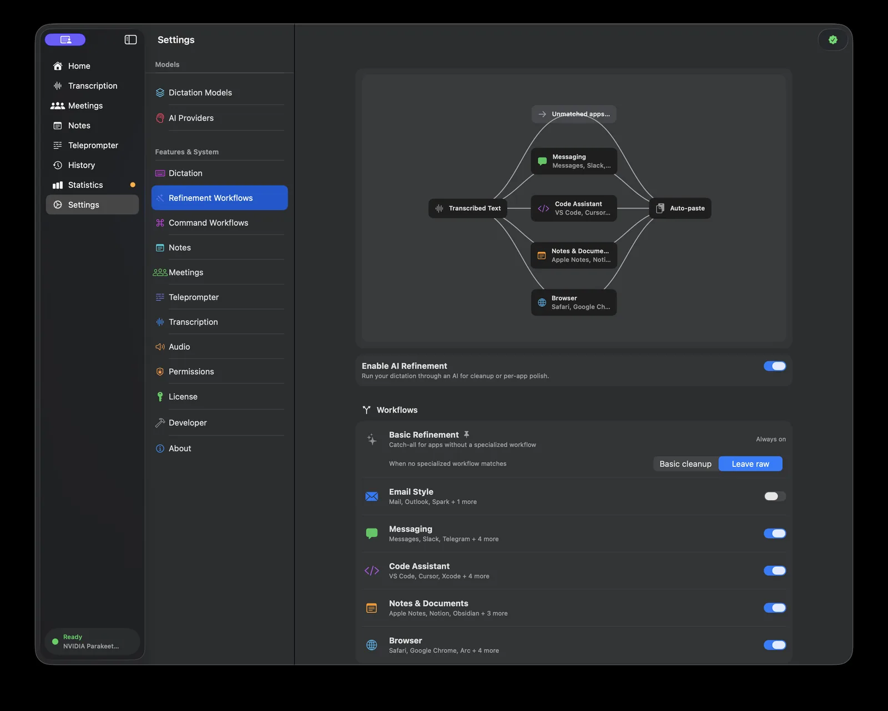Screen dimensions: 888x711
Task: Open Home in the left sidebar
Action: pyautogui.click(x=92, y=66)
